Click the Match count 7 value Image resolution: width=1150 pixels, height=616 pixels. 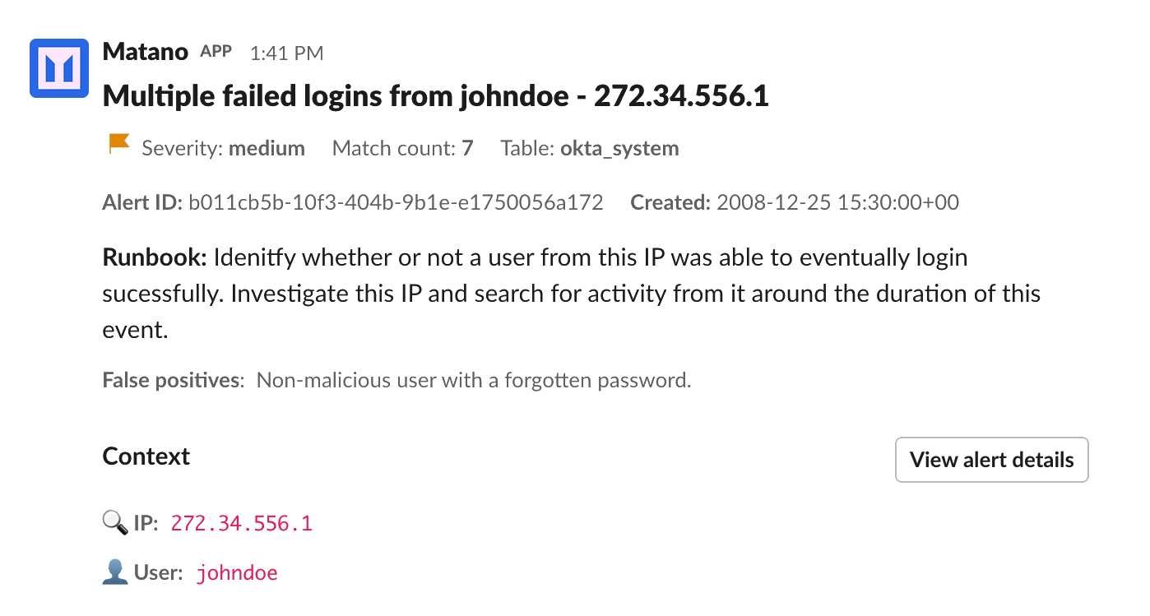(467, 148)
